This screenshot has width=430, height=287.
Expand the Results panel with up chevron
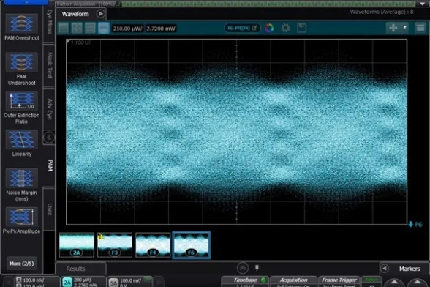(x=243, y=268)
